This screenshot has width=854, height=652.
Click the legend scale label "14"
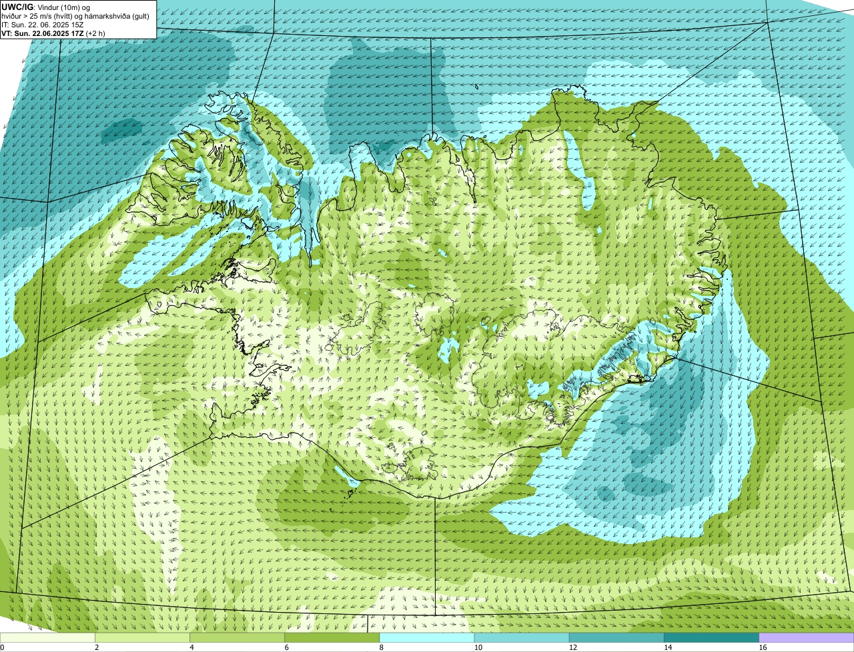coord(667,647)
